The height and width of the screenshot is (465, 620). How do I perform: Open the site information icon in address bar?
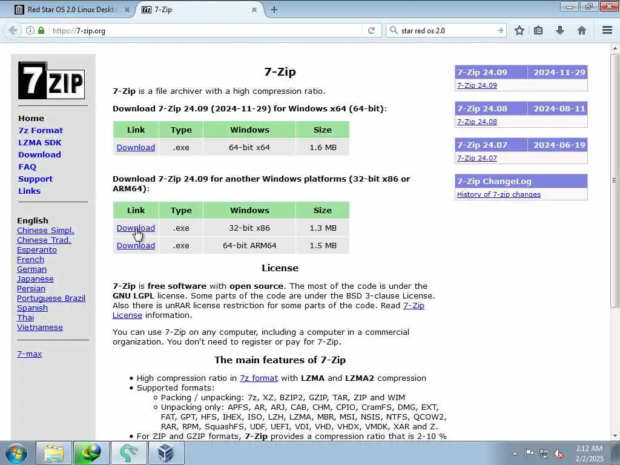pos(30,30)
